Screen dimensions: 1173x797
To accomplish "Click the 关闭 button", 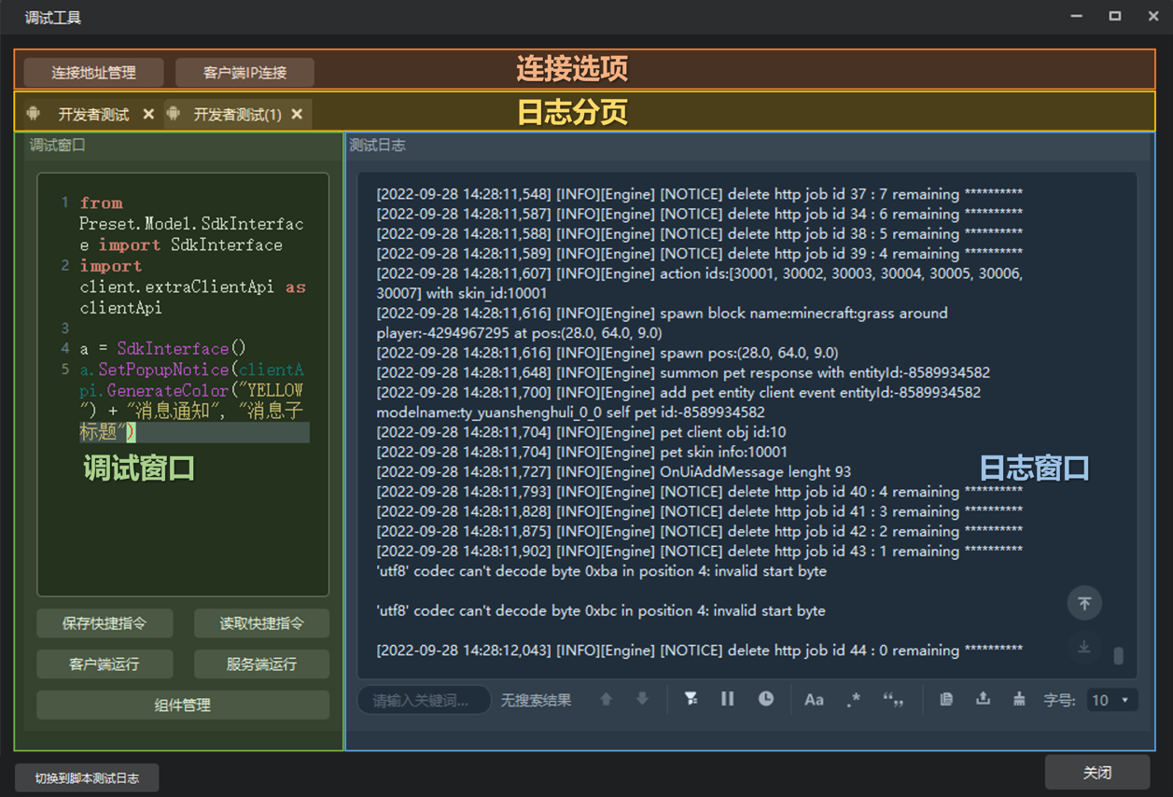I will point(1096,773).
